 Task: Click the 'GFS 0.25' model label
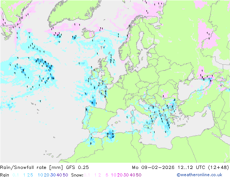coord(77,167)
